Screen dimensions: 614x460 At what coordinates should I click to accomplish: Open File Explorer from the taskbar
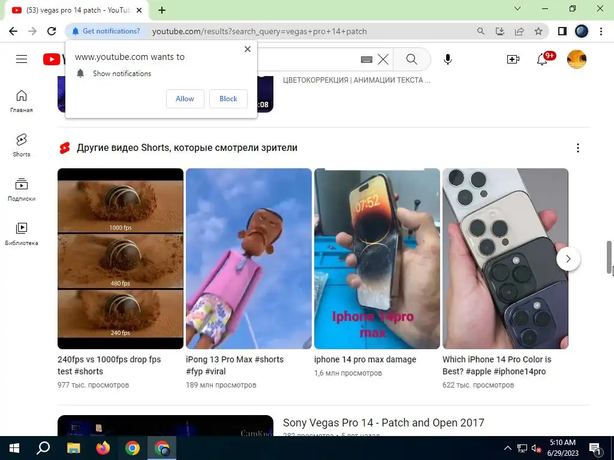[x=73, y=448]
